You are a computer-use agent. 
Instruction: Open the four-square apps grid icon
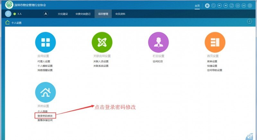click(207, 5)
